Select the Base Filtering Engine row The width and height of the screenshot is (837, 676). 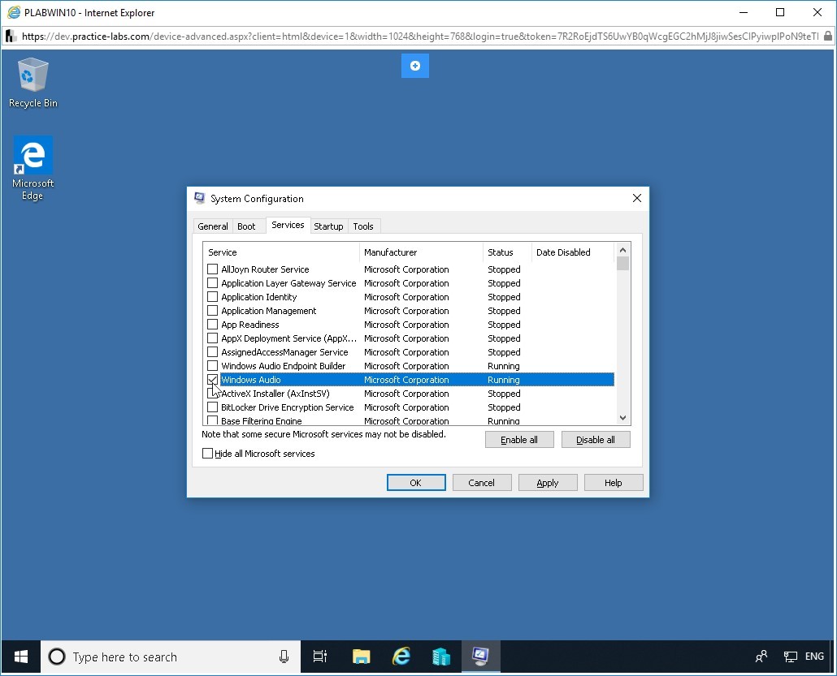click(410, 420)
